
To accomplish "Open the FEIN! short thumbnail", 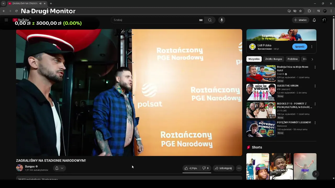I will [305, 166].
